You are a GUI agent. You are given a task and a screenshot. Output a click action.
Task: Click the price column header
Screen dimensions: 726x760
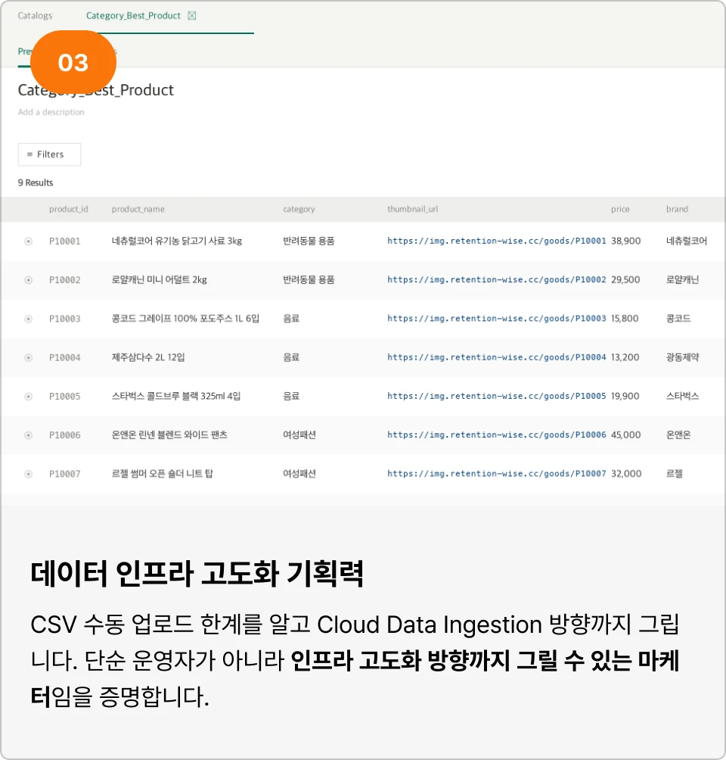(620, 209)
